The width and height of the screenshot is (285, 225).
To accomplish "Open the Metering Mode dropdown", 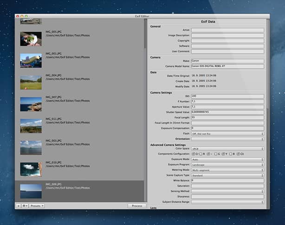I will coord(227,169).
